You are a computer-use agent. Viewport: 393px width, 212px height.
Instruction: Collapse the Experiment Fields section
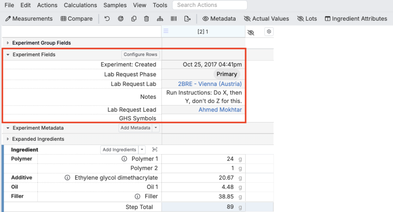pyautogui.click(x=8, y=55)
